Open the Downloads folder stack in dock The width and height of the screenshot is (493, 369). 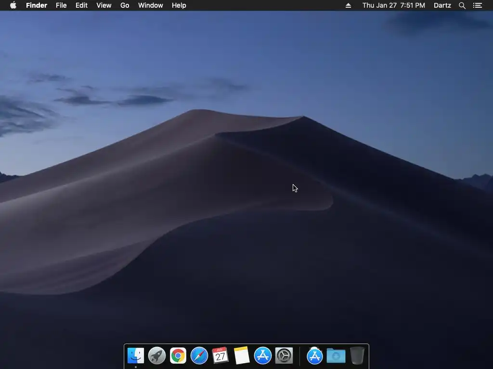coord(336,356)
